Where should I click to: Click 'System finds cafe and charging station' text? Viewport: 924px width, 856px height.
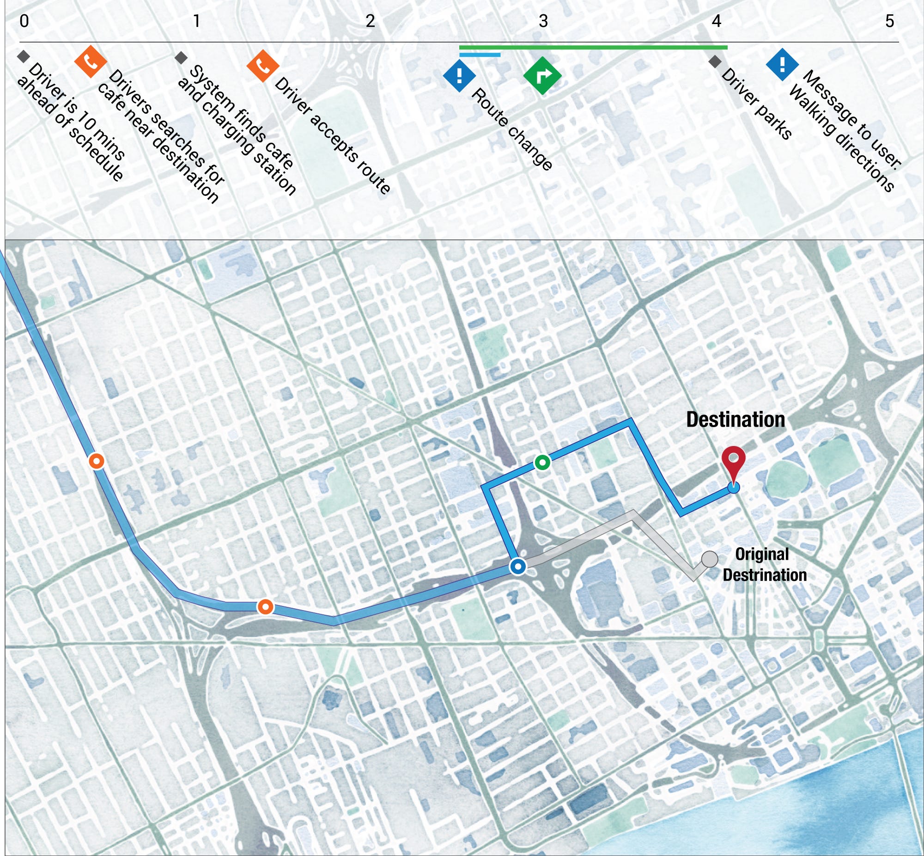[237, 131]
